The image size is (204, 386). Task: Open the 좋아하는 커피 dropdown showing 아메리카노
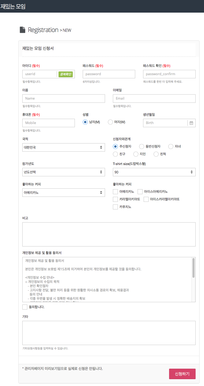tap(64, 193)
